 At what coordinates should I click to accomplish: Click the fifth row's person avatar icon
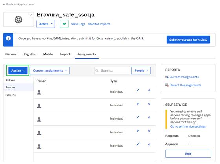tap(39, 146)
